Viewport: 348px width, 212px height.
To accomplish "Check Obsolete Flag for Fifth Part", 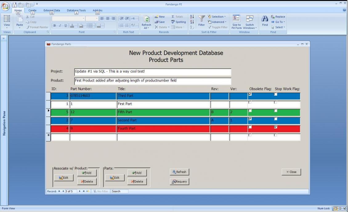I will pyautogui.click(x=250, y=111).
